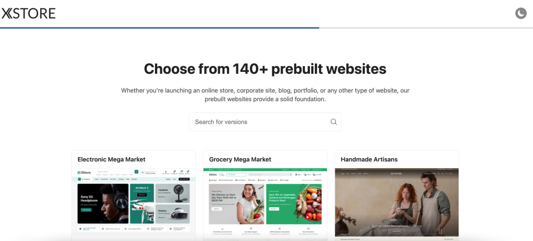Click the XSTORE logo
533x241 pixels.
29,14
